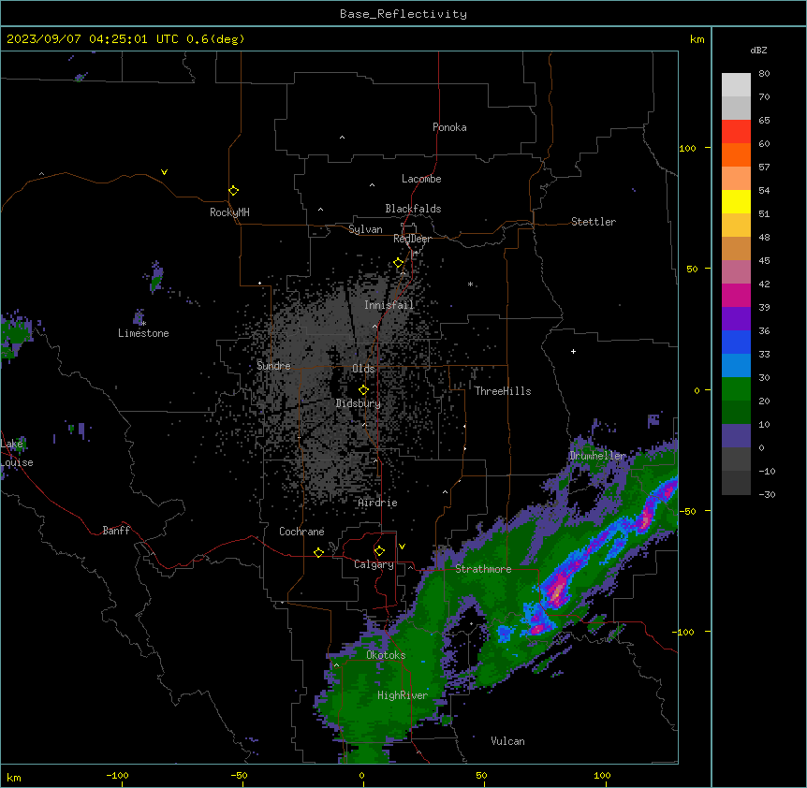Click the Lacombe town label
Image resolution: width=807 pixels, height=788 pixels.
click(421, 179)
